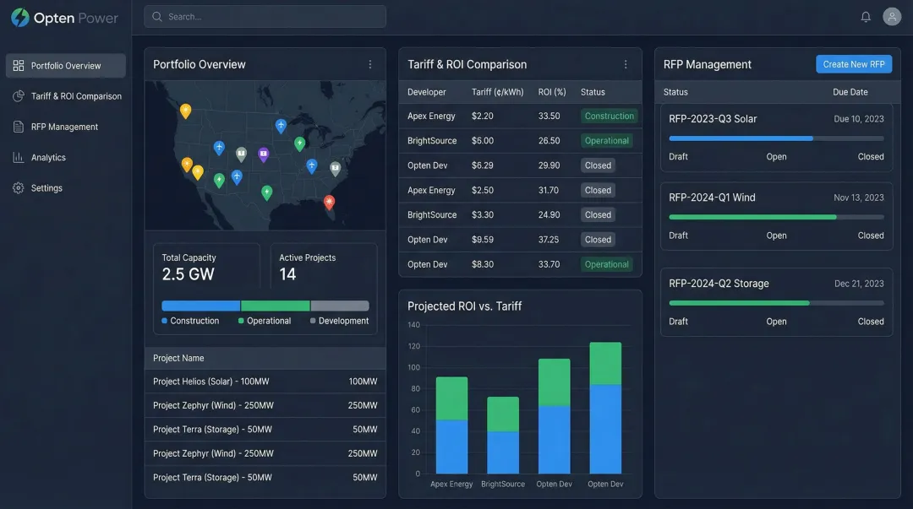
Task: Select the purple map pin
Action: pyautogui.click(x=263, y=155)
